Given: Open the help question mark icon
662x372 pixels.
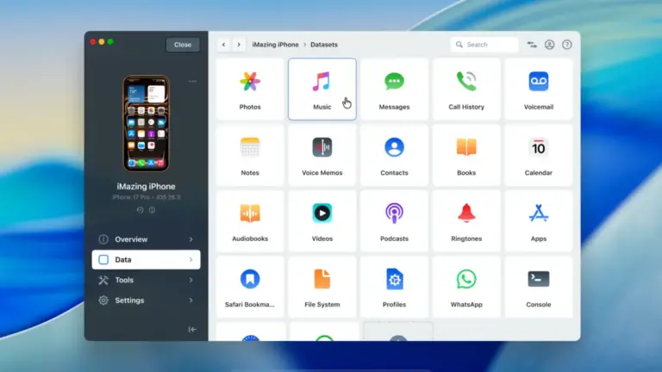Looking at the screenshot, I should coord(567,45).
